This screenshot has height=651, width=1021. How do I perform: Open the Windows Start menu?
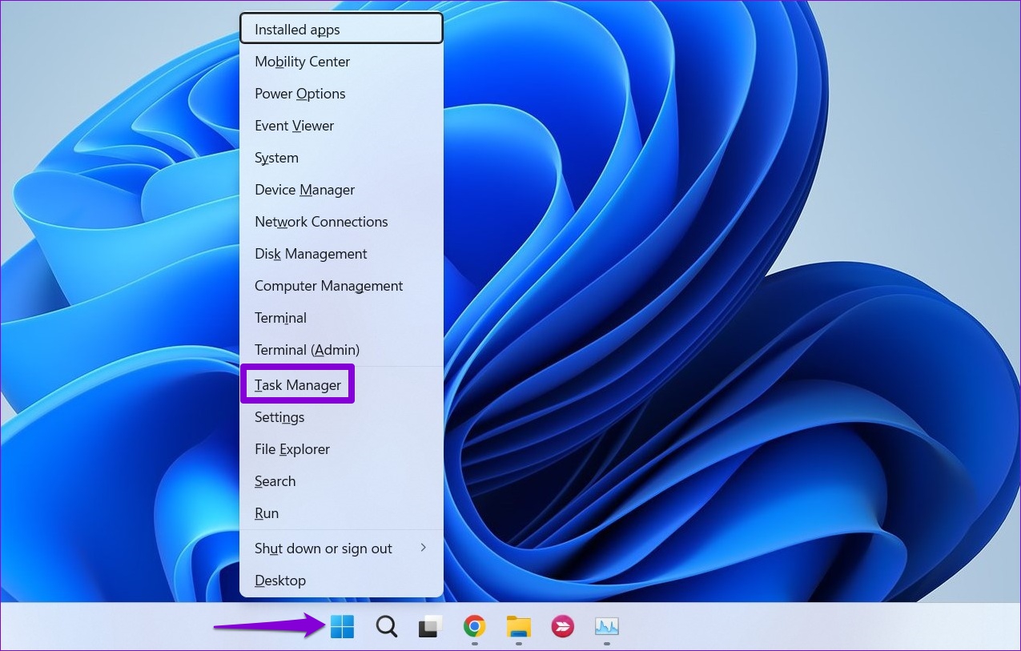pyautogui.click(x=342, y=627)
